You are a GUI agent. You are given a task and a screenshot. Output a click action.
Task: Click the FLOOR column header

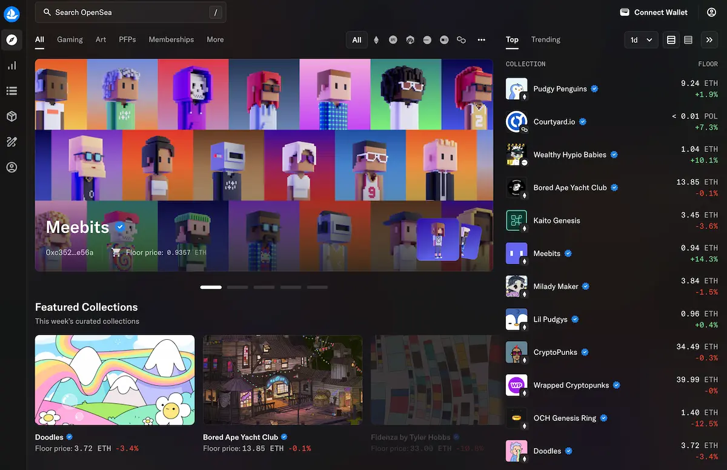coord(708,64)
